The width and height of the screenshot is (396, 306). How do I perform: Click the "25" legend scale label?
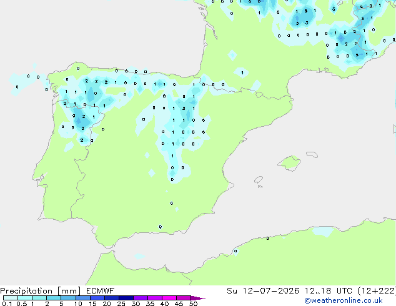click(x=121, y=304)
